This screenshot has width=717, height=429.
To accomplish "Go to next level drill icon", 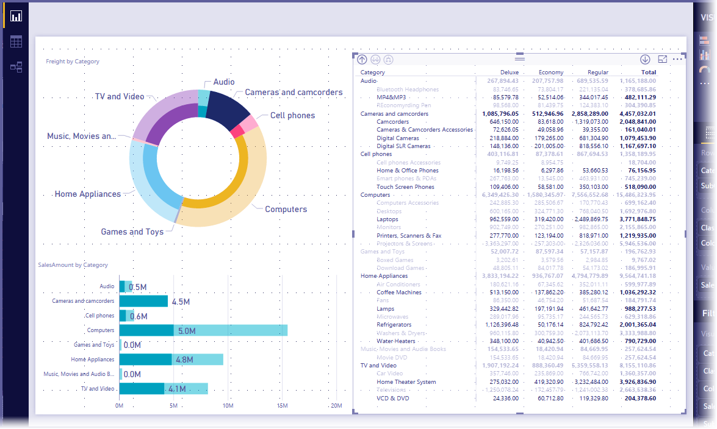I will [375, 59].
